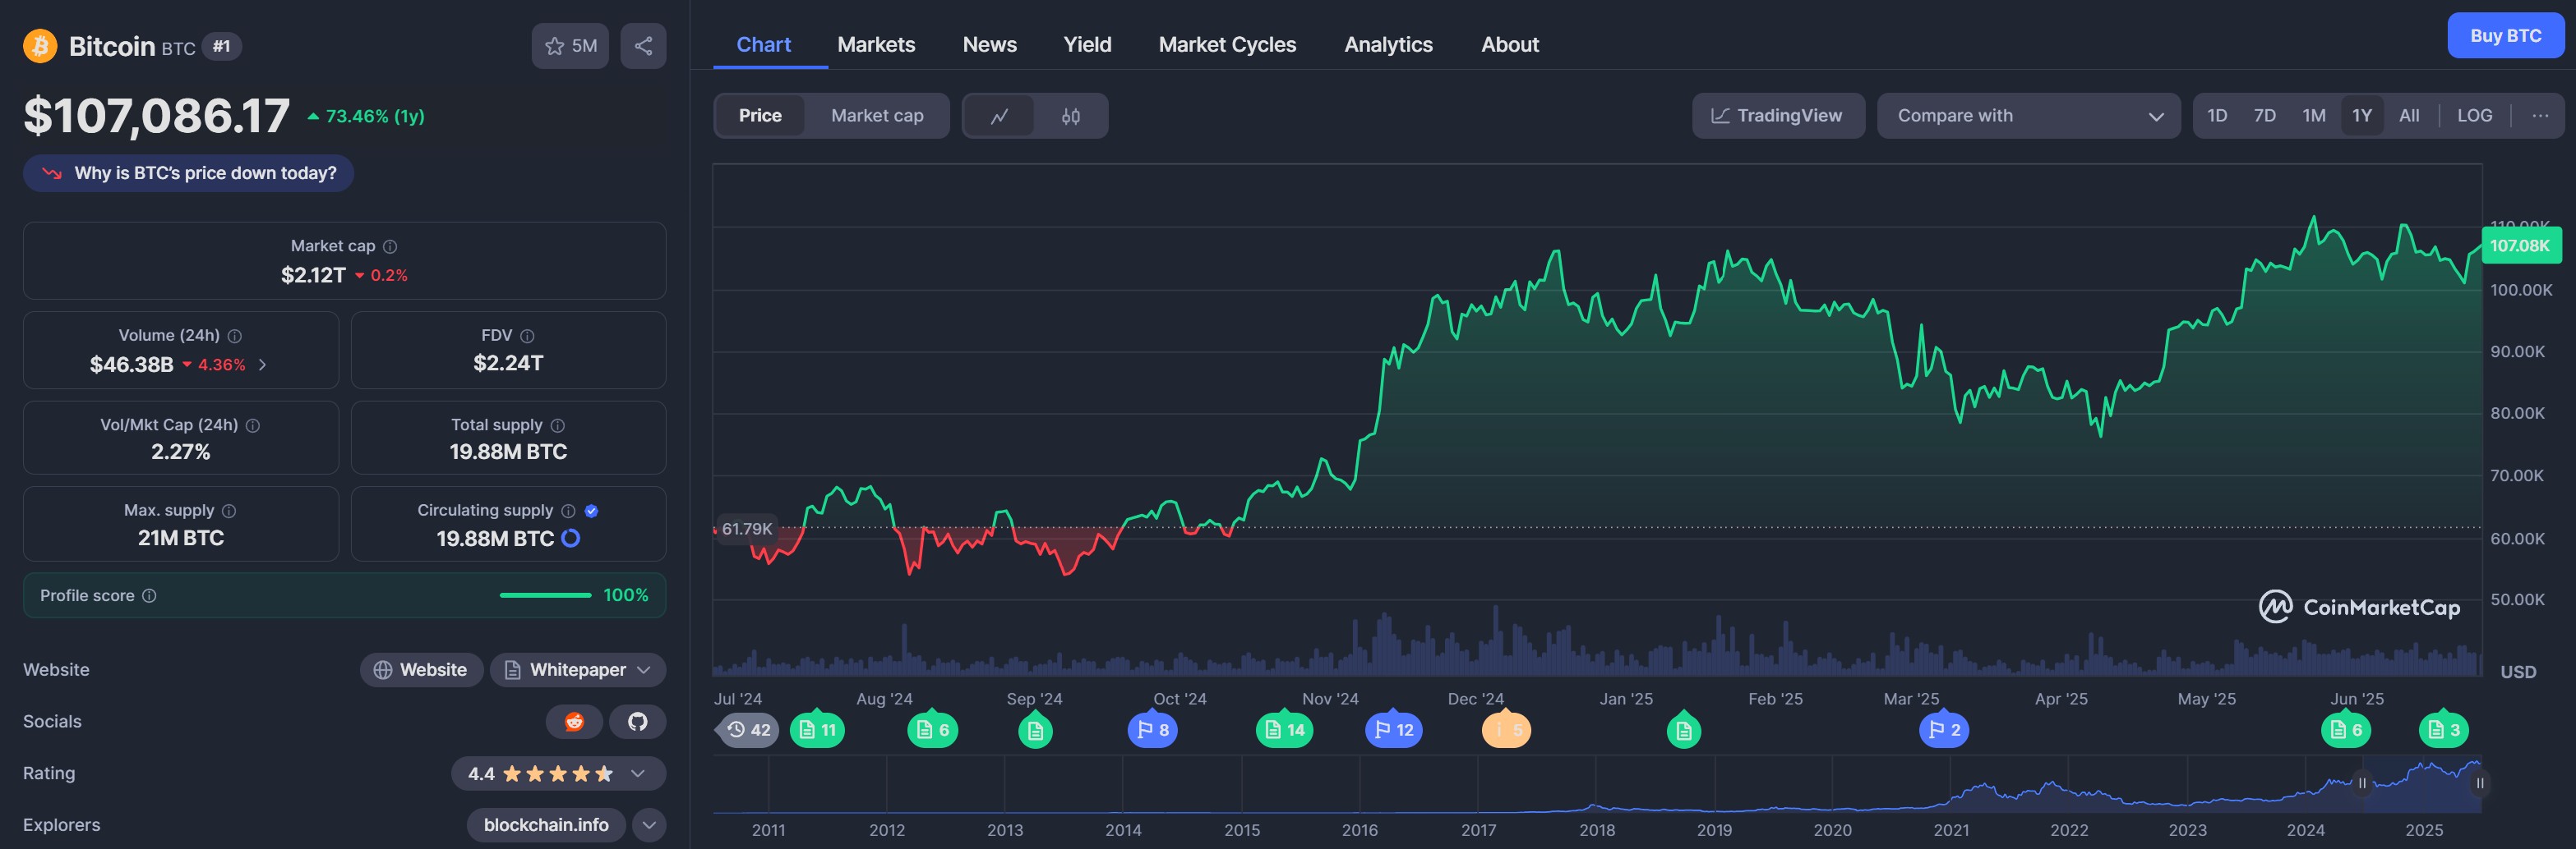Click left handle of range slider
The width and height of the screenshot is (2576, 849).
click(x=2362, y=784)
